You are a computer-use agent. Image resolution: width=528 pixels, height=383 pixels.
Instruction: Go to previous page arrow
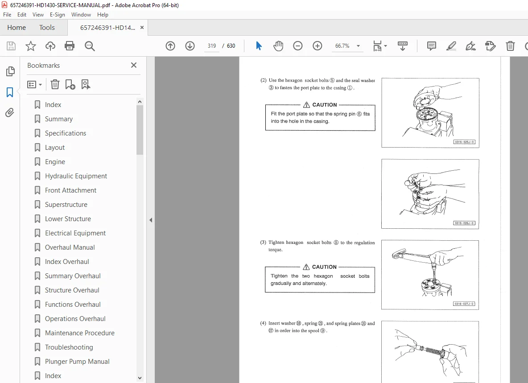pos(170,46)
